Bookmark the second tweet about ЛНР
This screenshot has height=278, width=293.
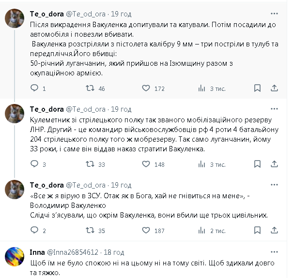tap(258, 164)
